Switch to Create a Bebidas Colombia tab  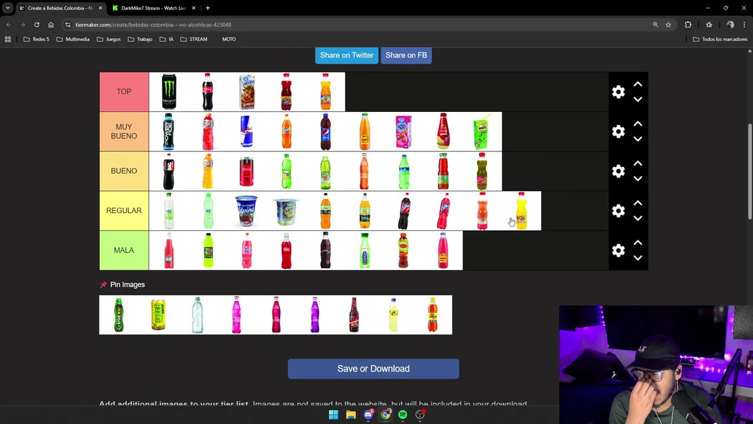(60, 8)
